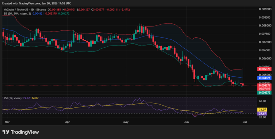Image resolution: width=275 pixels, height=139 pixels.
Task: Click the 0.005000 price axis label
Action: (x=265, y=75)
